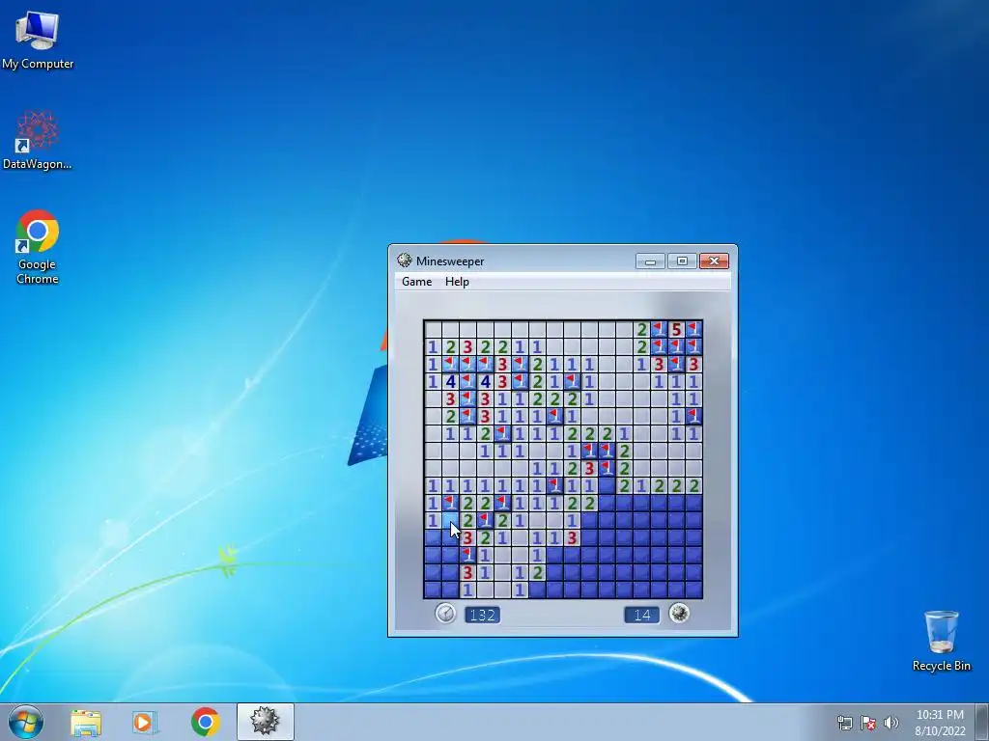Select flag directly above the highlighted cell

click(x=450, y=503)
